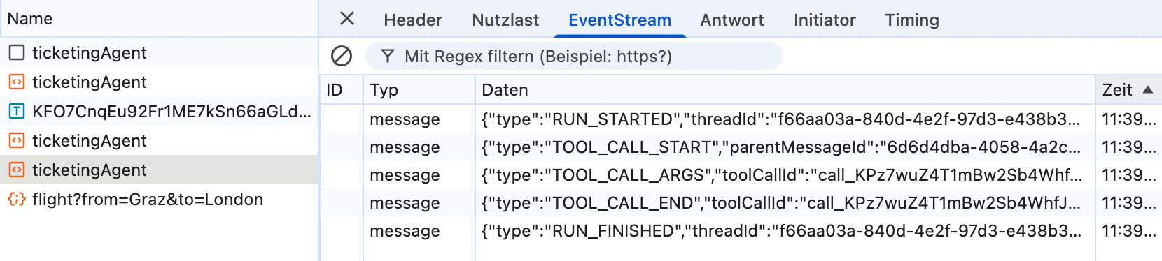Open the Nutzlast tab

(x=505, y=20)
